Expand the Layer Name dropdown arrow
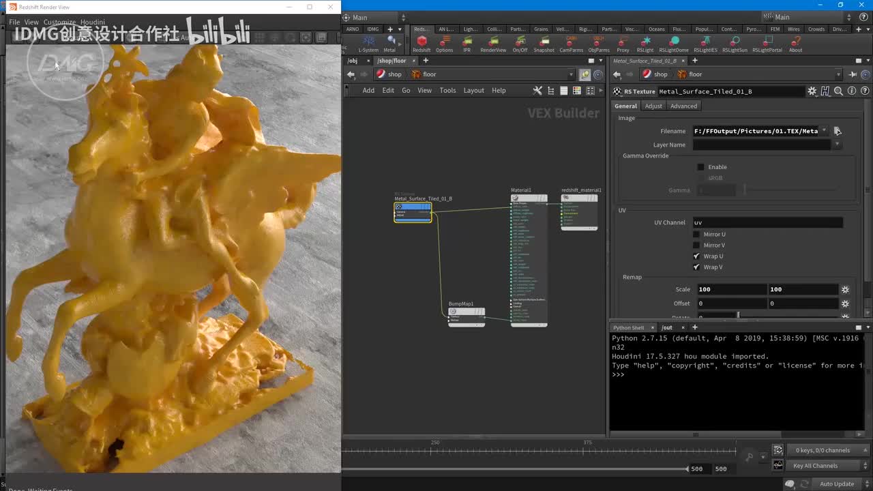 click(837, 145)
